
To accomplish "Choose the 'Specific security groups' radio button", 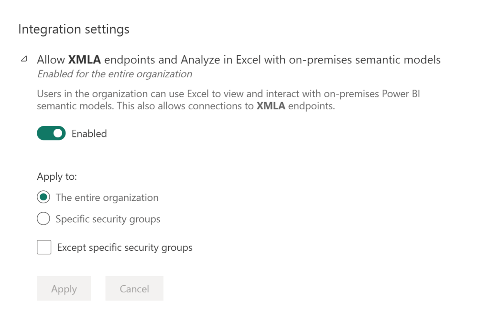I will pyautogui.click(x=43, y=219).
